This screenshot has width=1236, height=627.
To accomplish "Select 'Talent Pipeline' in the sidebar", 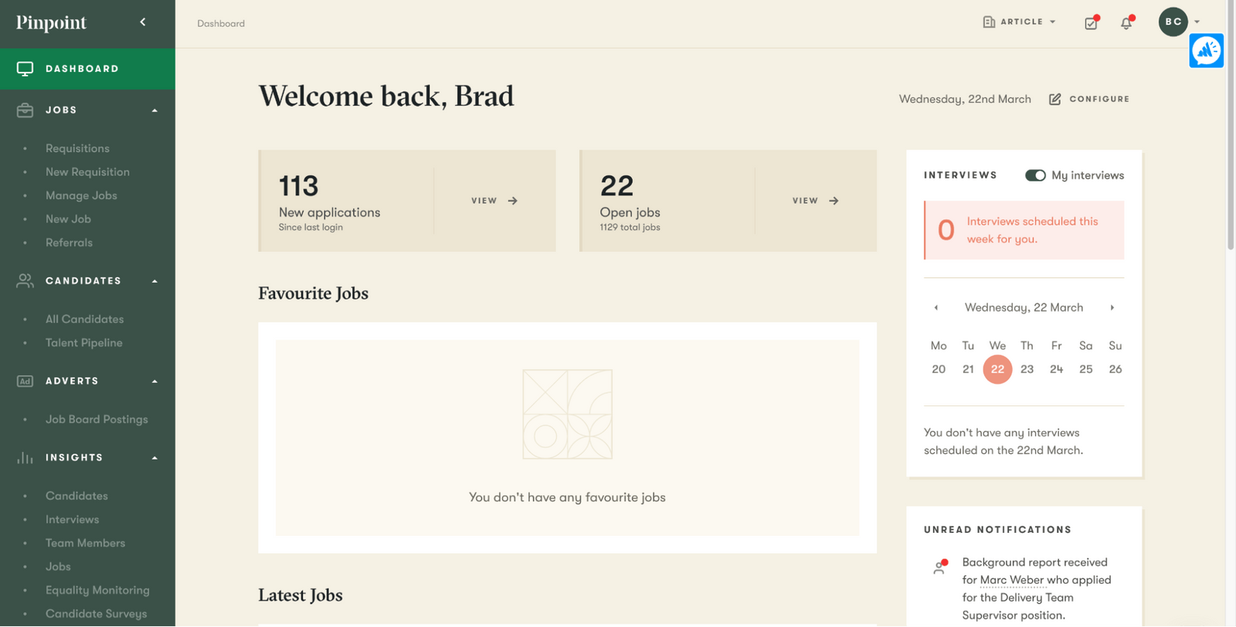I will [x=83, y=342].
